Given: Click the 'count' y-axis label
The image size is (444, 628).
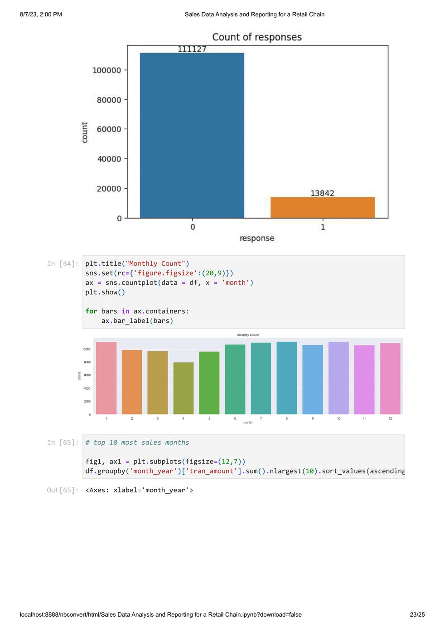Looking at the screenshot, I should [84, 131].
